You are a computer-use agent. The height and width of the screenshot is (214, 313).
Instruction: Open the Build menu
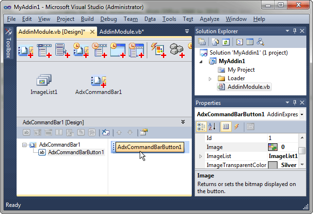(x=87, y=19)
